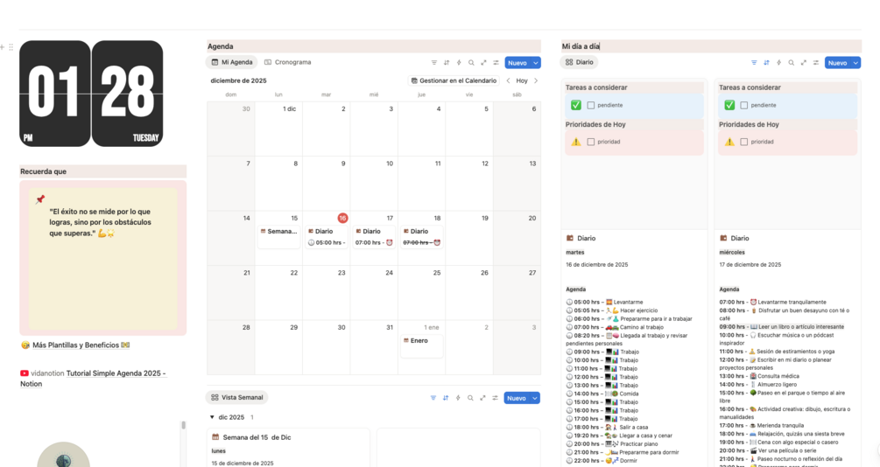Viewport: 880px width, 467px height.
Task: Collapse the dic 2025 group toggle
Action: (212, 417)
